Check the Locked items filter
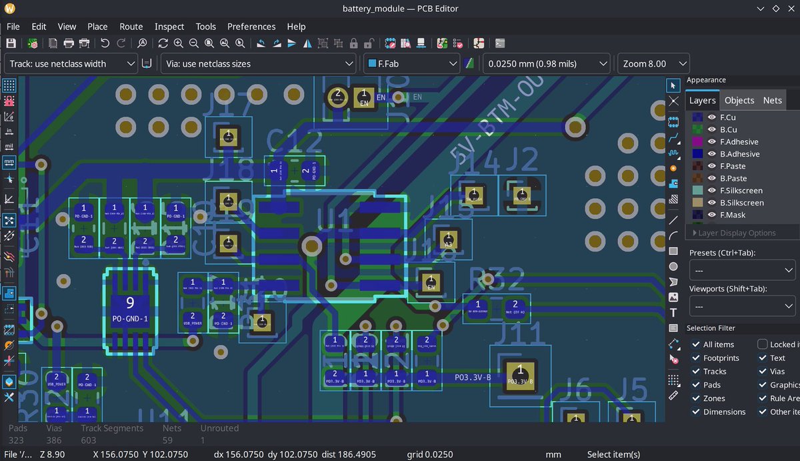Viewport: 800px width, 461px height. (763, 344)
